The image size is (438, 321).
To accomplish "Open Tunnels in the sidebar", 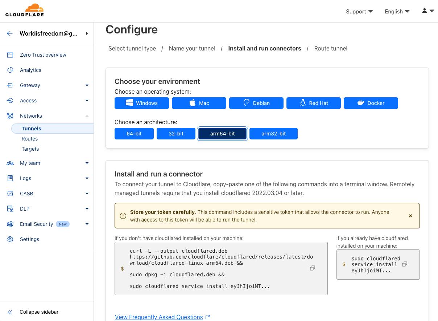I will click(x=53, y=129).
